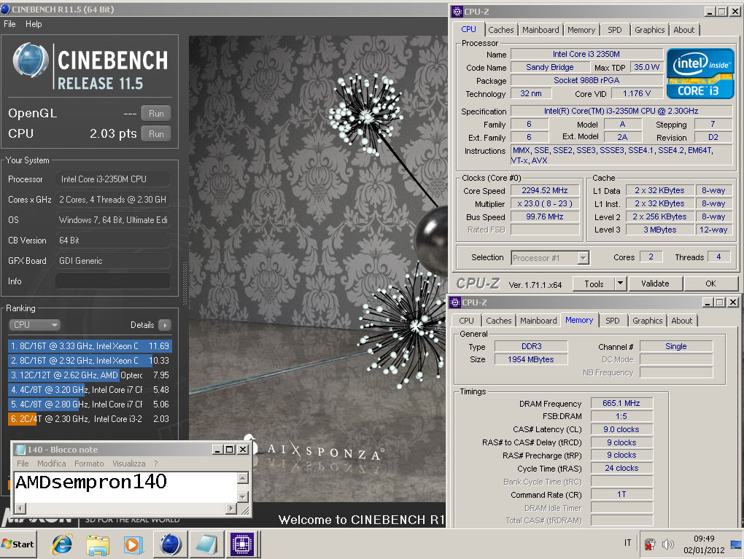Open the Cinebench Help menu

coord(34,24)
